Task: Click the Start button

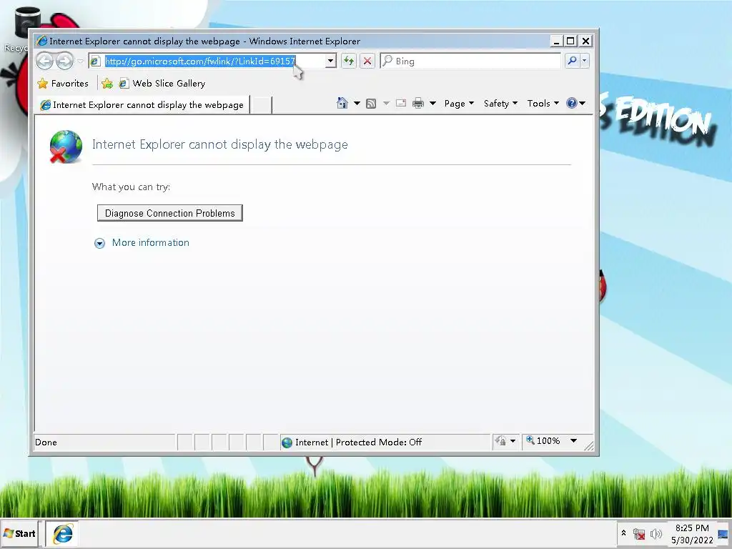Action: [19, 533]
